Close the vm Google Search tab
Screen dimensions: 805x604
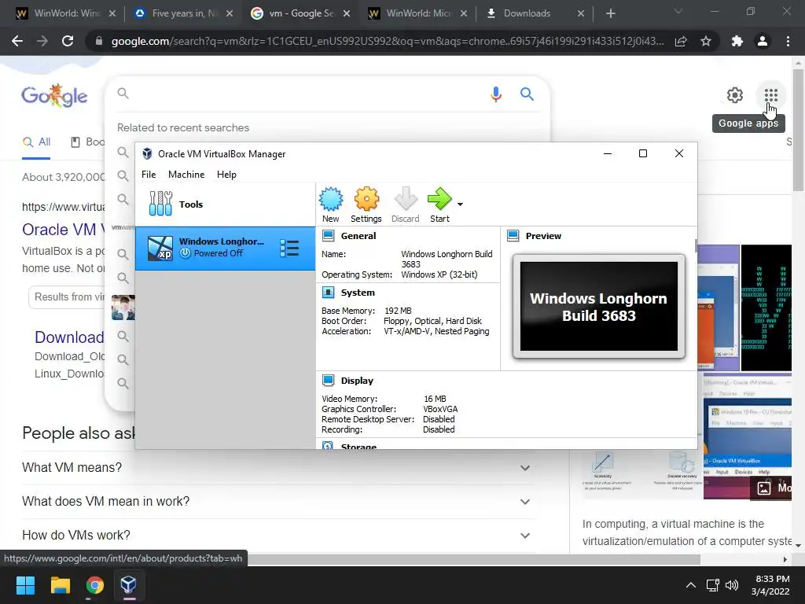click(x=347, y=13)
